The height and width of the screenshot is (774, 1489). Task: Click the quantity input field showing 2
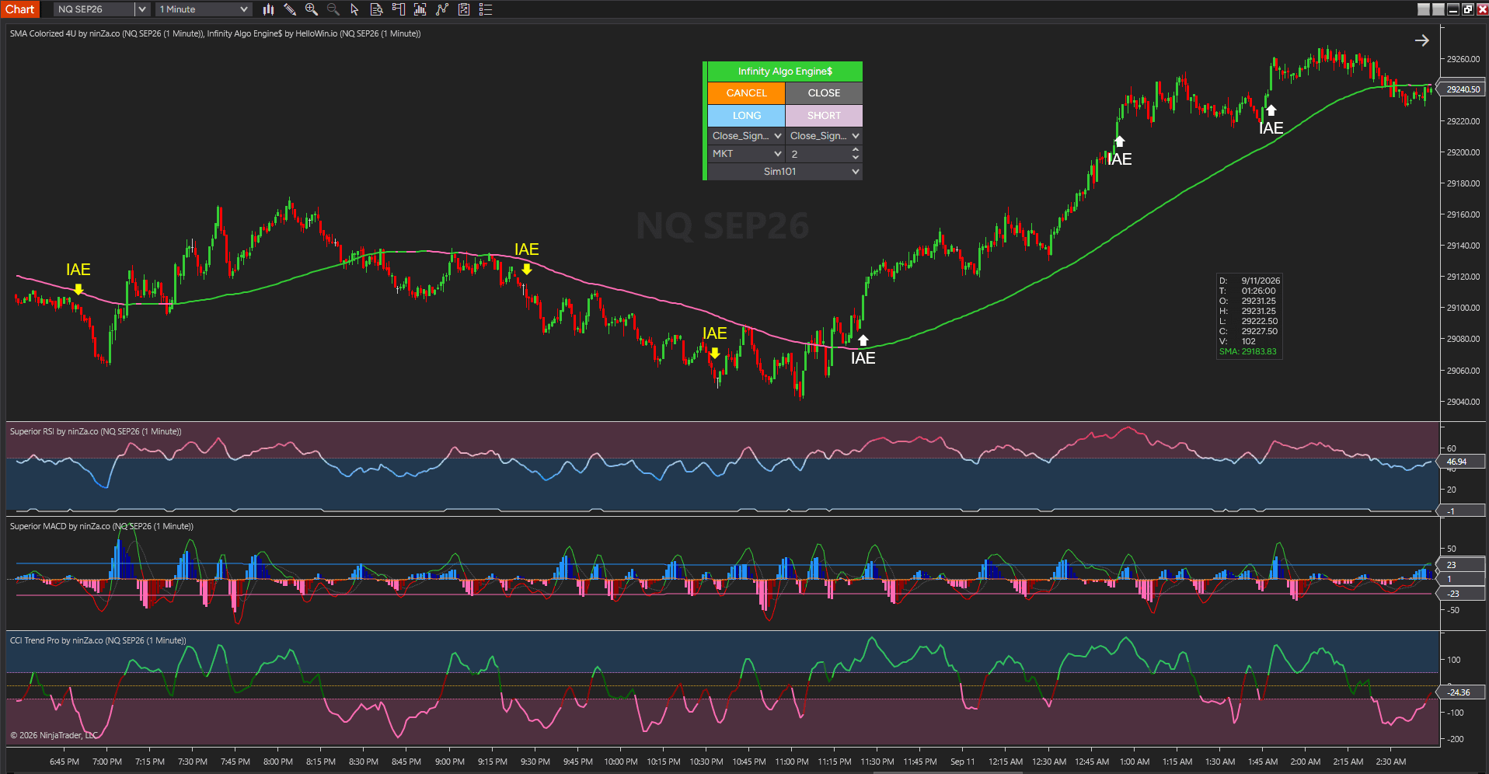click(x=818, y=154)
